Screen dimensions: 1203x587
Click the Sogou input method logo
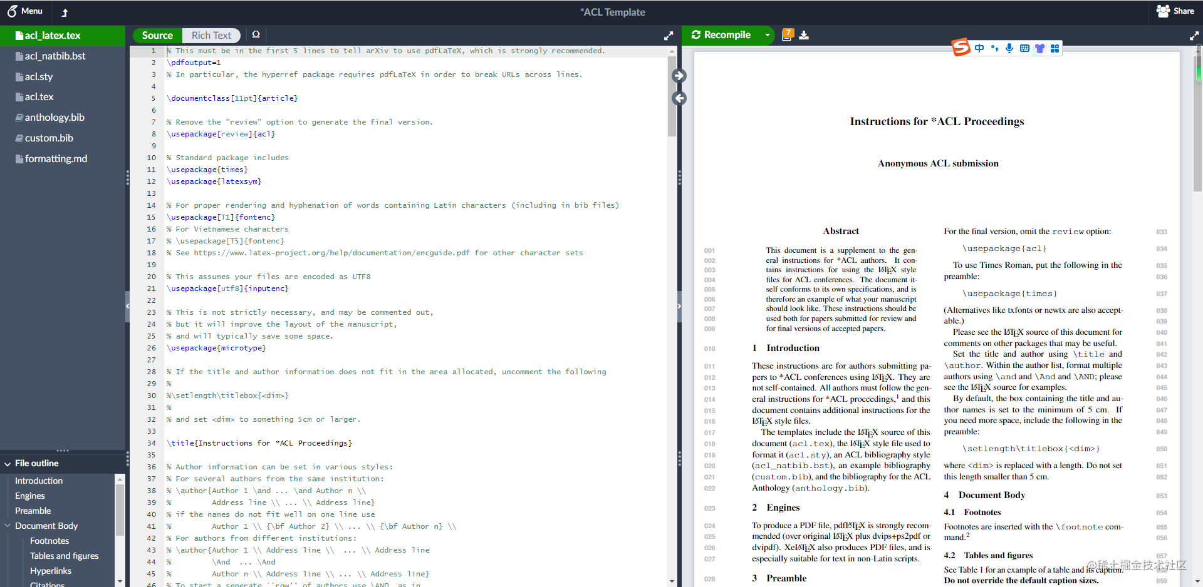pyautogui.click(x=961, y=48)
